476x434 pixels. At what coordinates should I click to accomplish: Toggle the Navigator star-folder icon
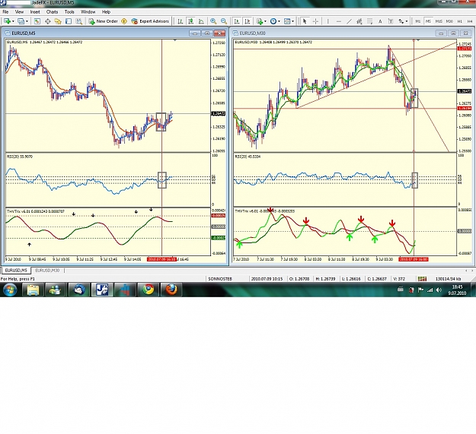[x=58, y=21]
